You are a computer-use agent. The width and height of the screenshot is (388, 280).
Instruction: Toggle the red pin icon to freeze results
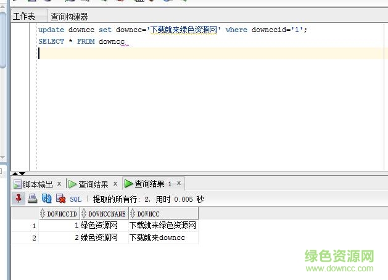pos(19,199)
